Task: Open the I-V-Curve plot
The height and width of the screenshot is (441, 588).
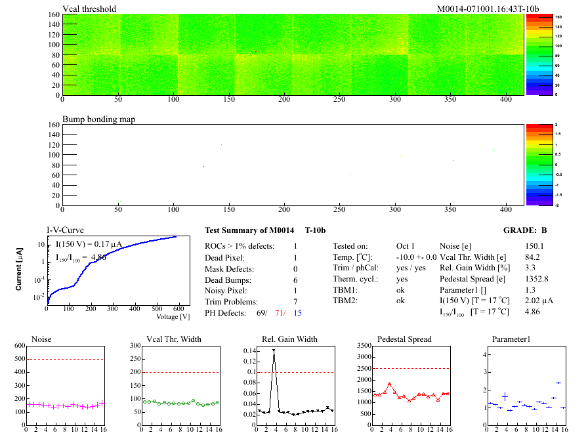Action: click(x=112, y=270)
